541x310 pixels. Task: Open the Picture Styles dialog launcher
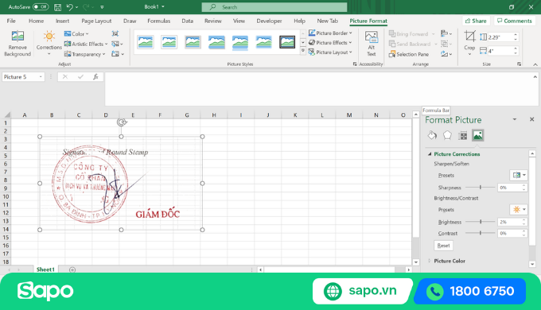[x=355, y=64]
